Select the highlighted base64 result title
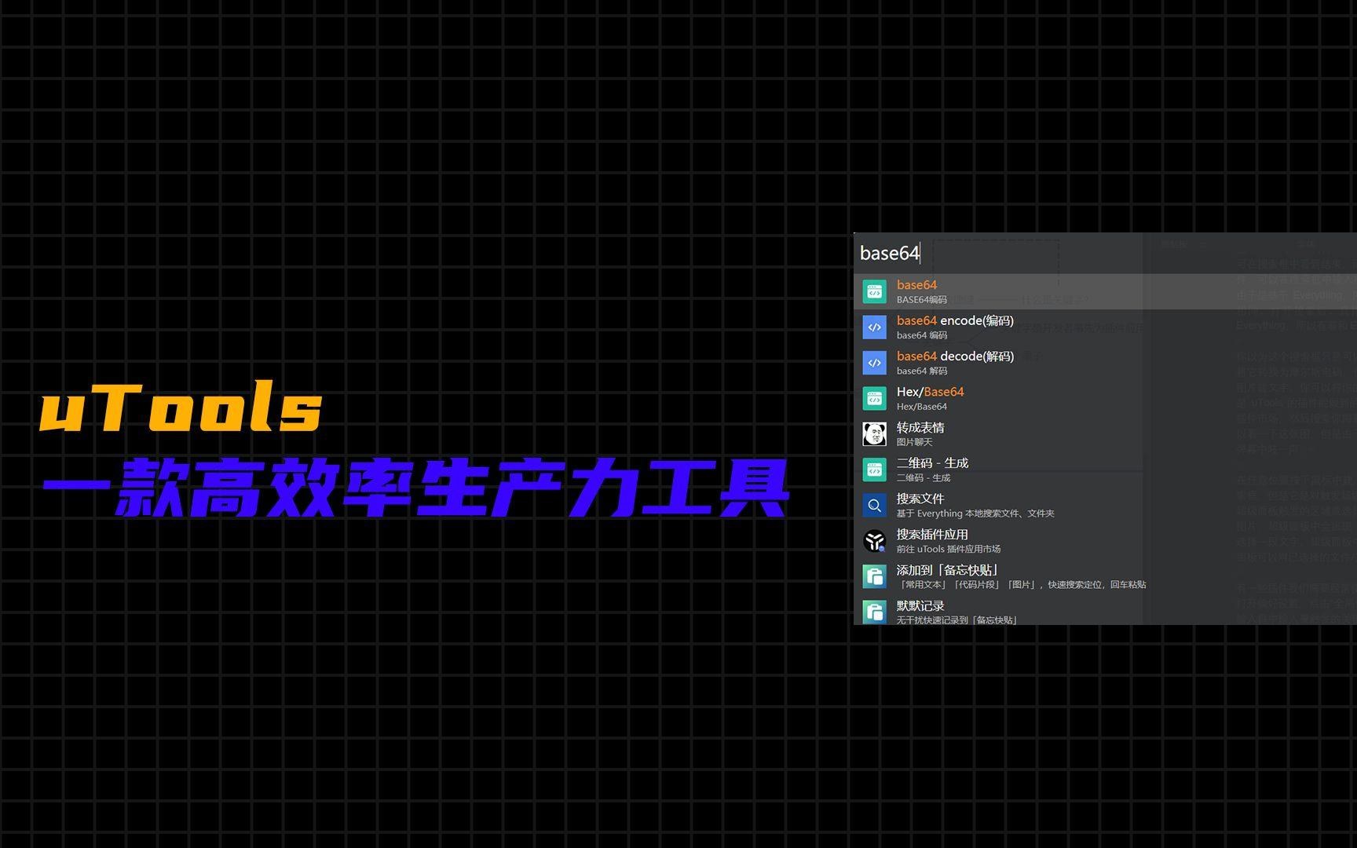This screenshot has height=848, width=1357. (916, 285)
